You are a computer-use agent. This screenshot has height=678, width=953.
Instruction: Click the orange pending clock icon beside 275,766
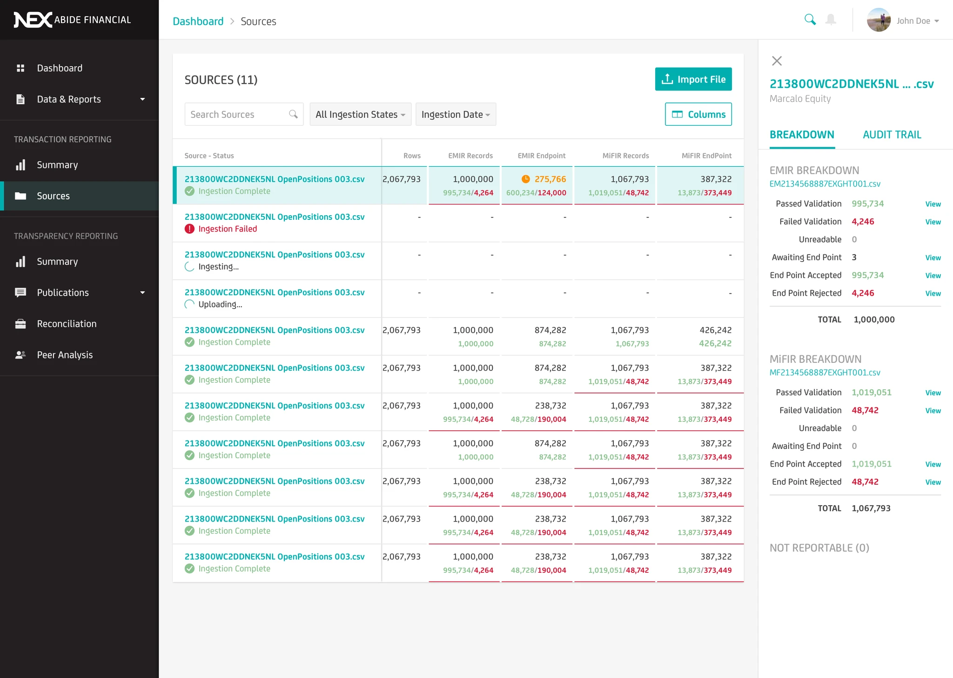point(526,179)
